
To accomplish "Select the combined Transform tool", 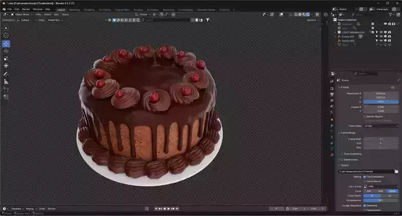I will [6, 66].
